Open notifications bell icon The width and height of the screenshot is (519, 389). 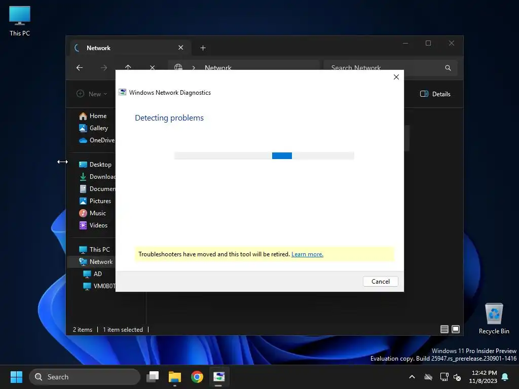[505, 377]
